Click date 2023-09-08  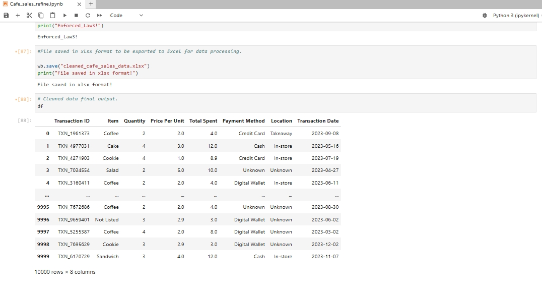(325, 133)
